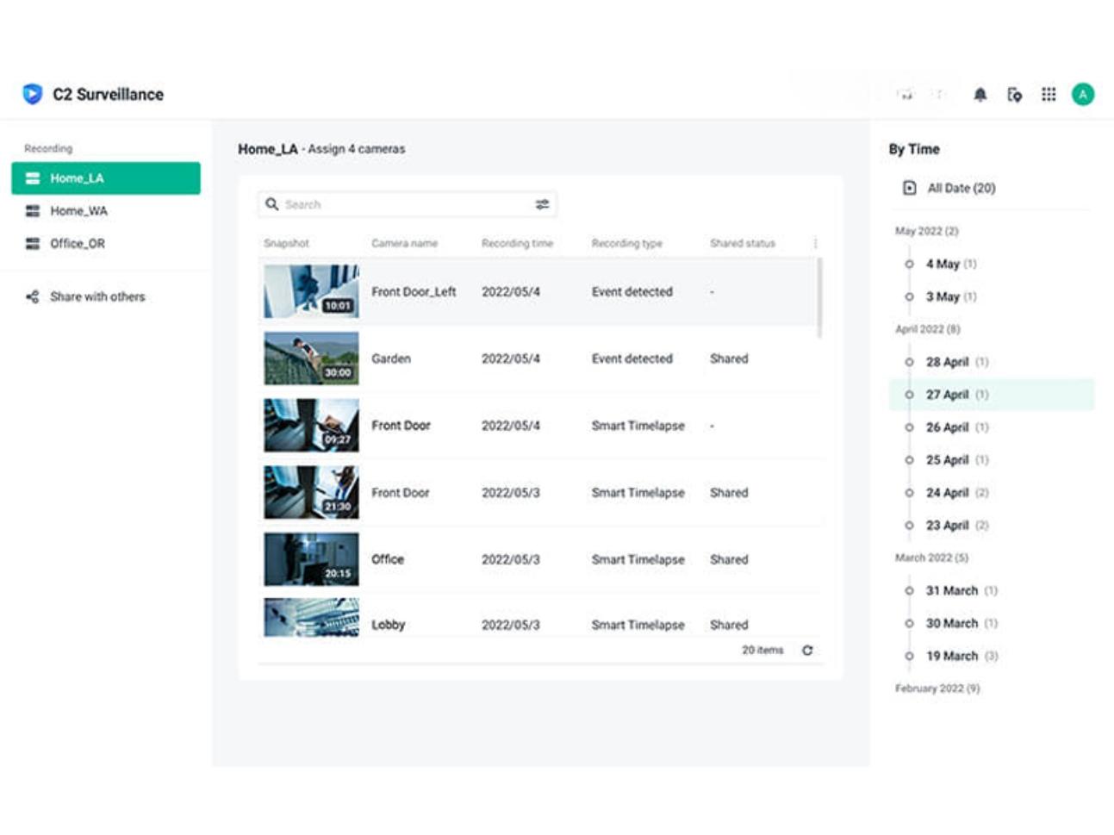Open Share with others

[x=97, y=296]
